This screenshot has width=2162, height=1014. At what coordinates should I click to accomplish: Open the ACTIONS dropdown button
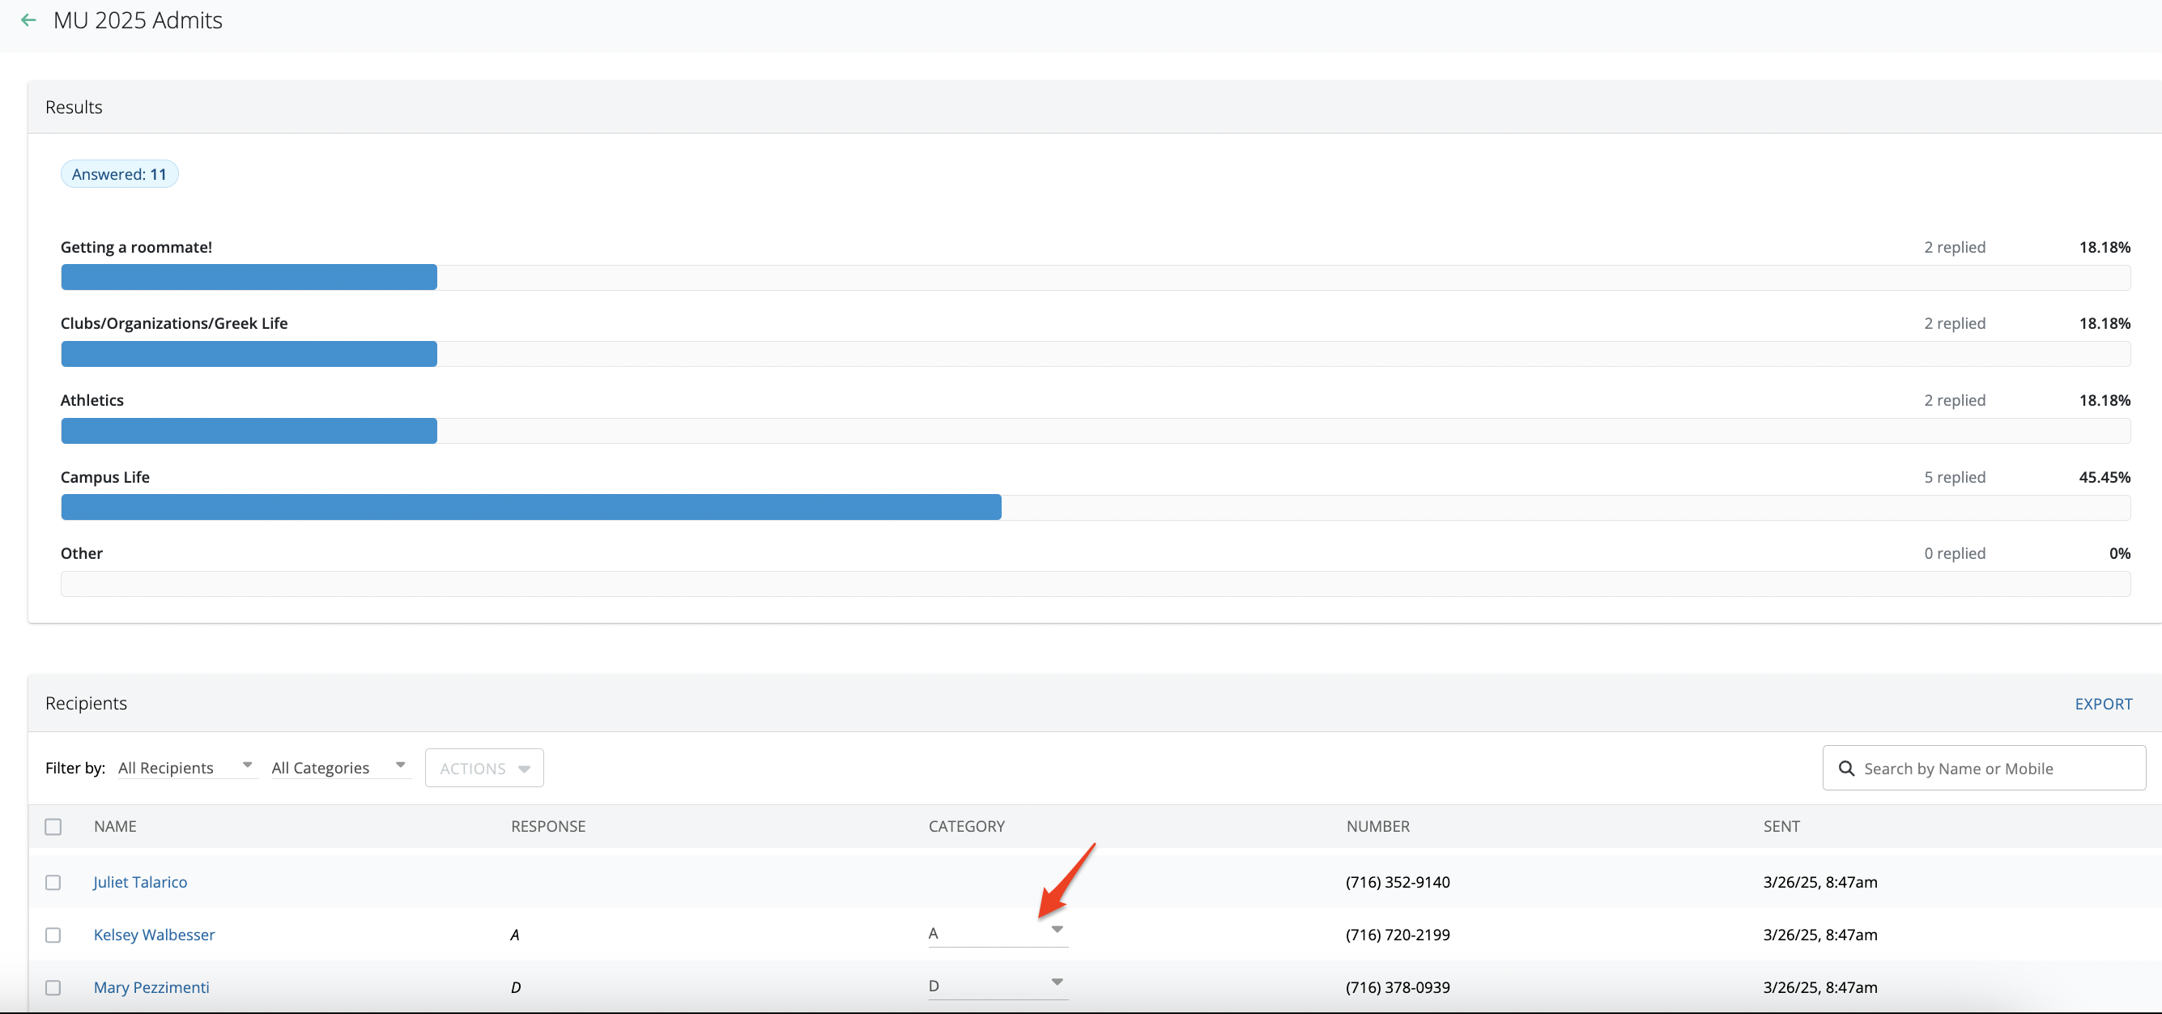484,768
